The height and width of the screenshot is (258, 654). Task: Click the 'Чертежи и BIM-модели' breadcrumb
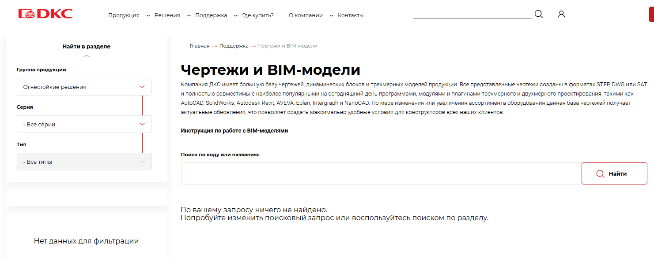(x=287, y=46)
